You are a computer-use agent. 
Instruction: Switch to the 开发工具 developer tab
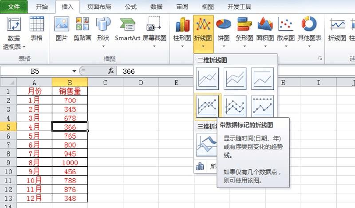(239, 7)
